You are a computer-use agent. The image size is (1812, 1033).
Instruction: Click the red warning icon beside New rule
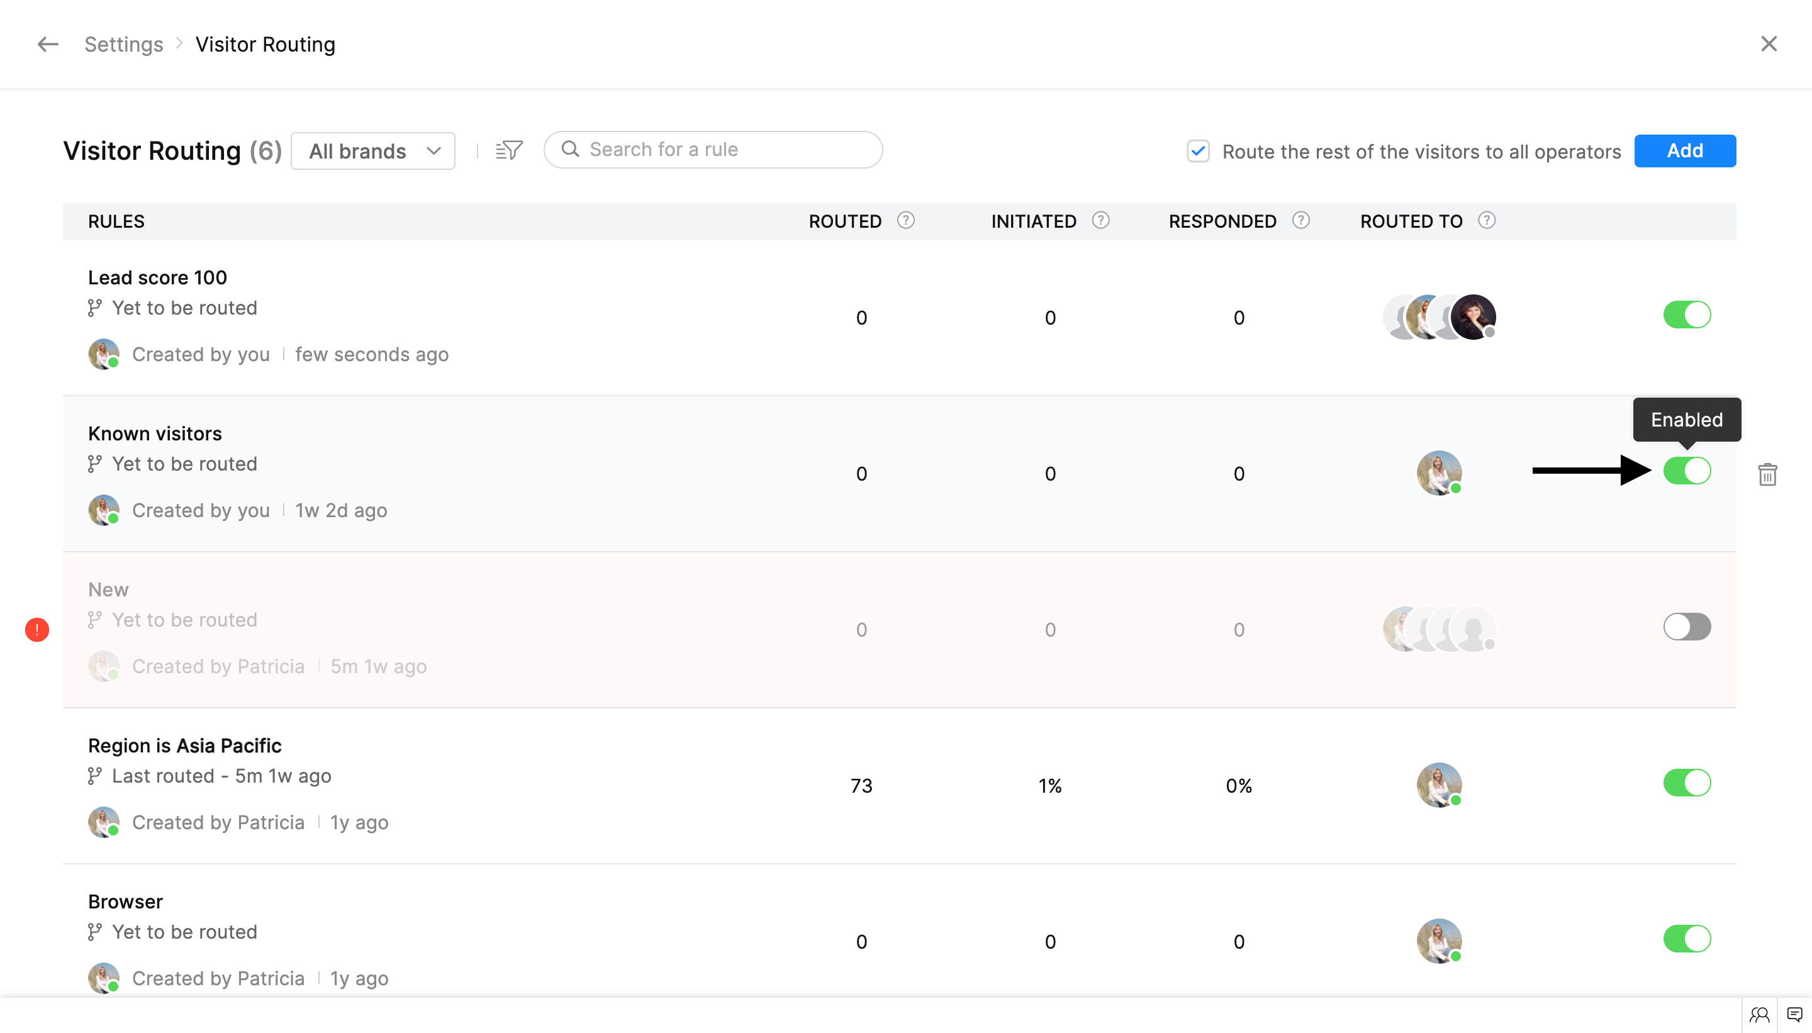coord(37,629)
